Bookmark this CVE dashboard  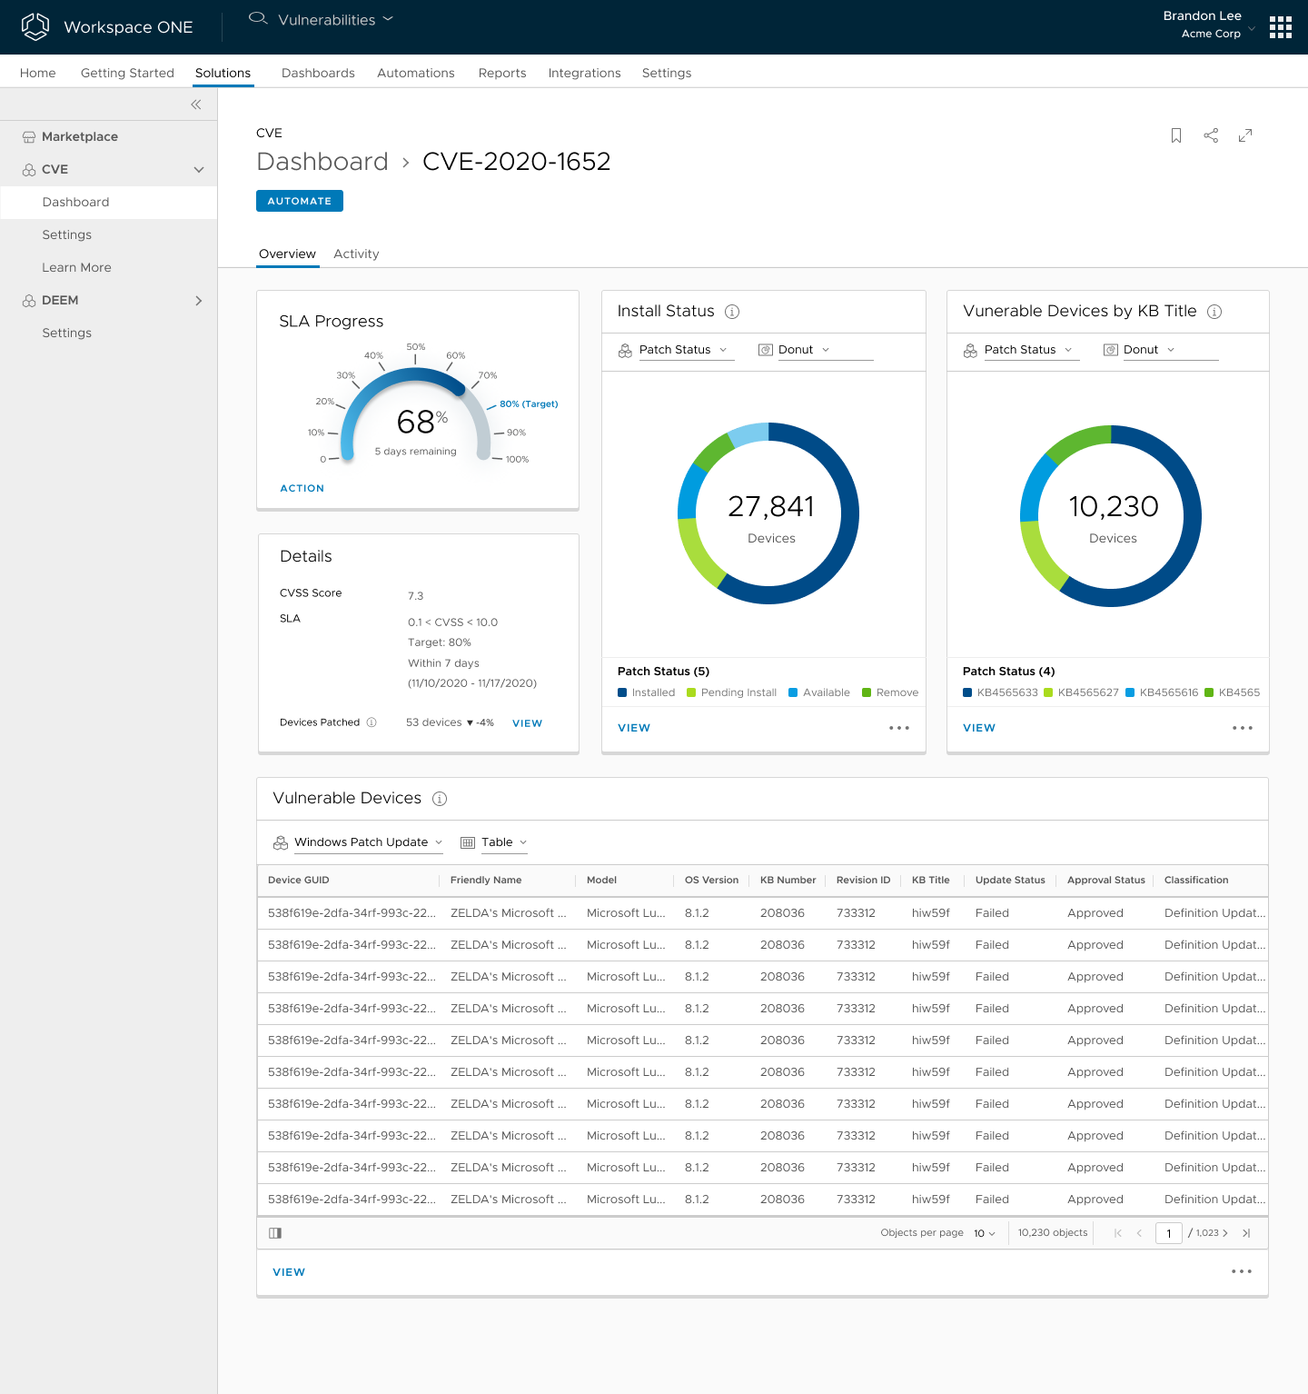pyautogui.click(x=1176, y=135)
